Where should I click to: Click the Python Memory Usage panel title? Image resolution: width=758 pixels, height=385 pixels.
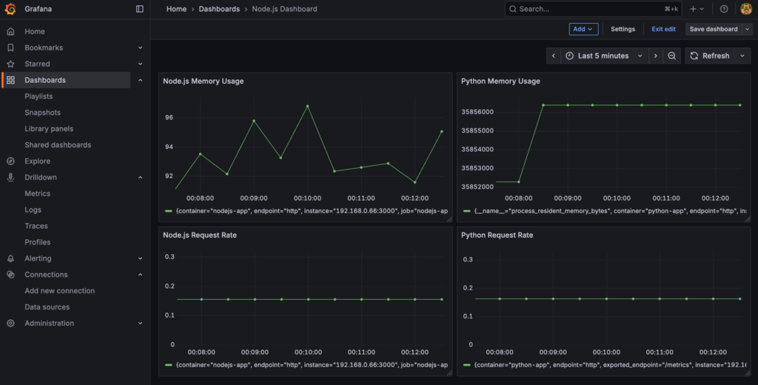(500, 81)
